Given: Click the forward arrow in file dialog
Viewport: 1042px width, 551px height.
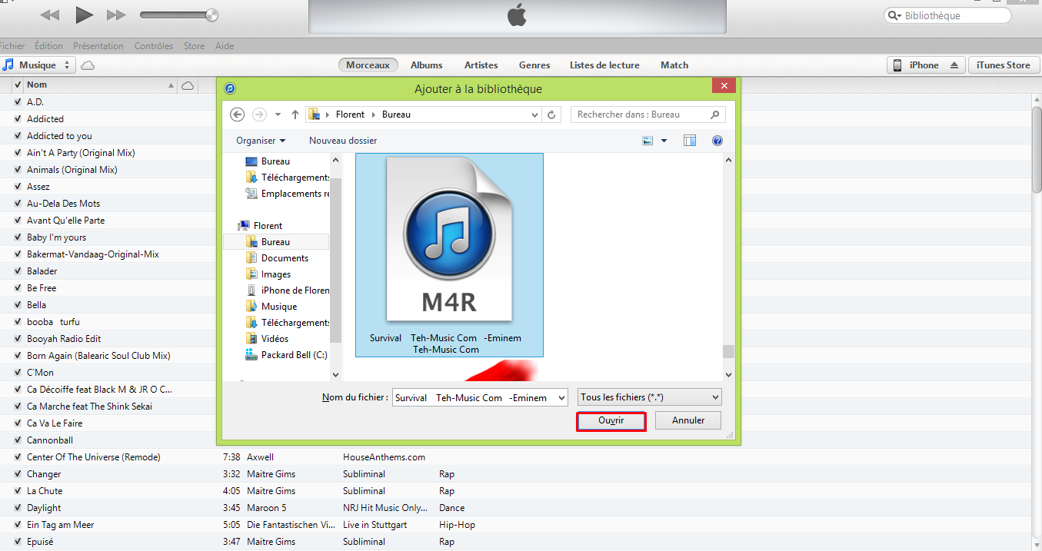Looking at the screenshot, I should pos(259,115).
